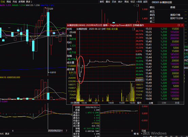Viewport: 188px width, 137px height.
Task: Click the MA10: 6989500.000 volume label
Action: (10, 77)
